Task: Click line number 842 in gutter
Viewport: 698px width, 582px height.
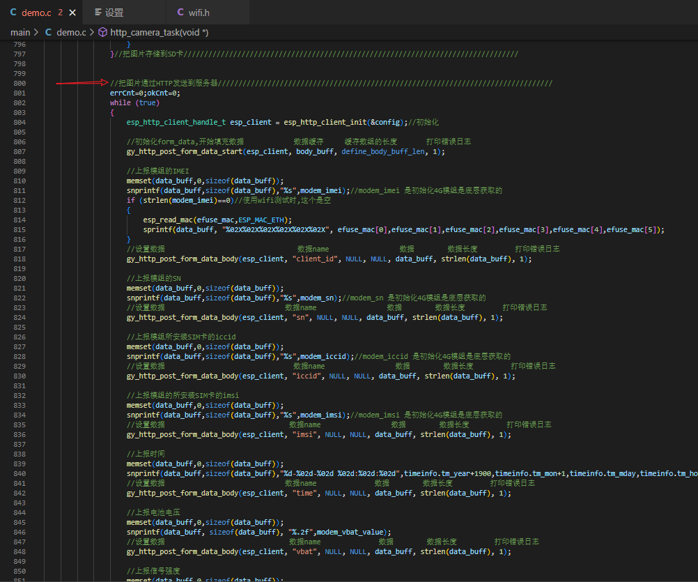Action: 20,493
